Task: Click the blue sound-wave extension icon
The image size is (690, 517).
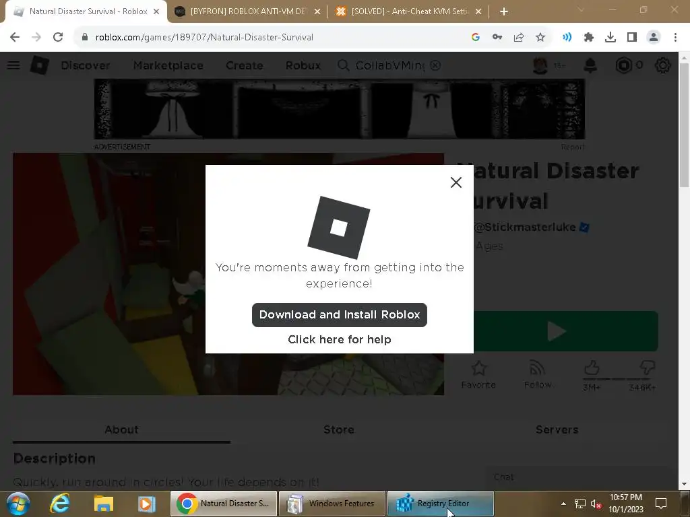Action: (x=567, y=38)
